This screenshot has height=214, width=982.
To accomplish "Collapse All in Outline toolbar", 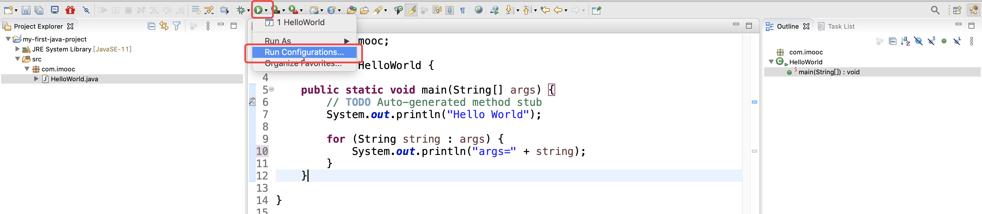I will (x=892, y=41).
